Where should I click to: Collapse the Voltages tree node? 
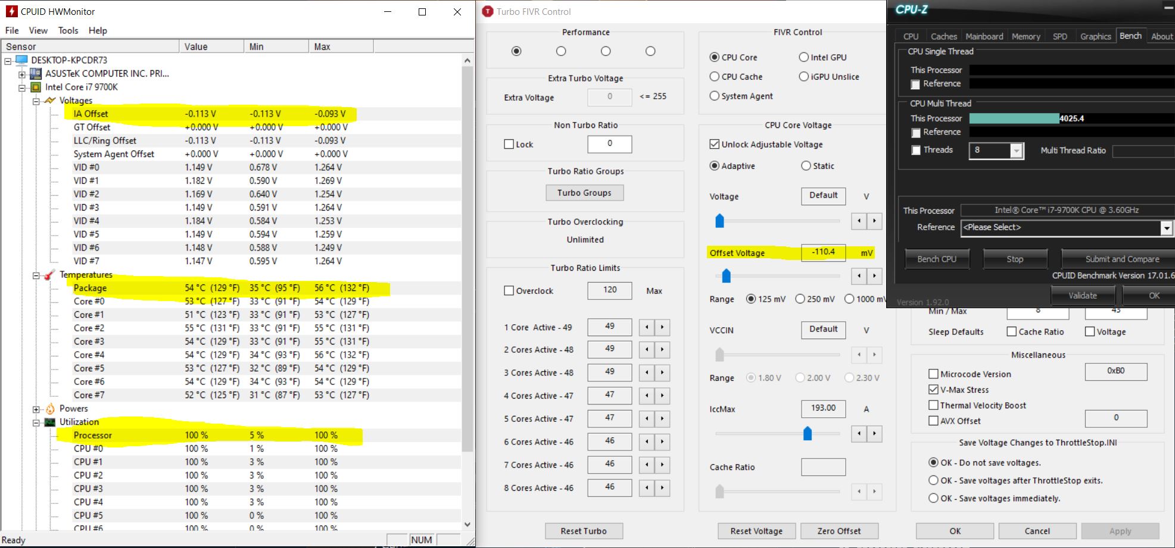click(36, 101)
